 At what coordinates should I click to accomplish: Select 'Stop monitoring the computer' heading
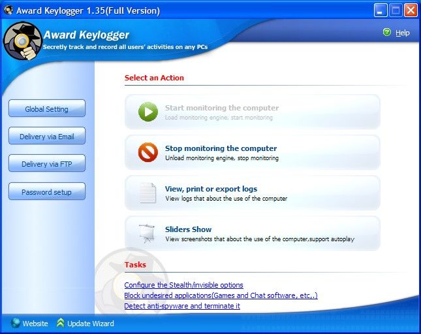tap(221, 148)
